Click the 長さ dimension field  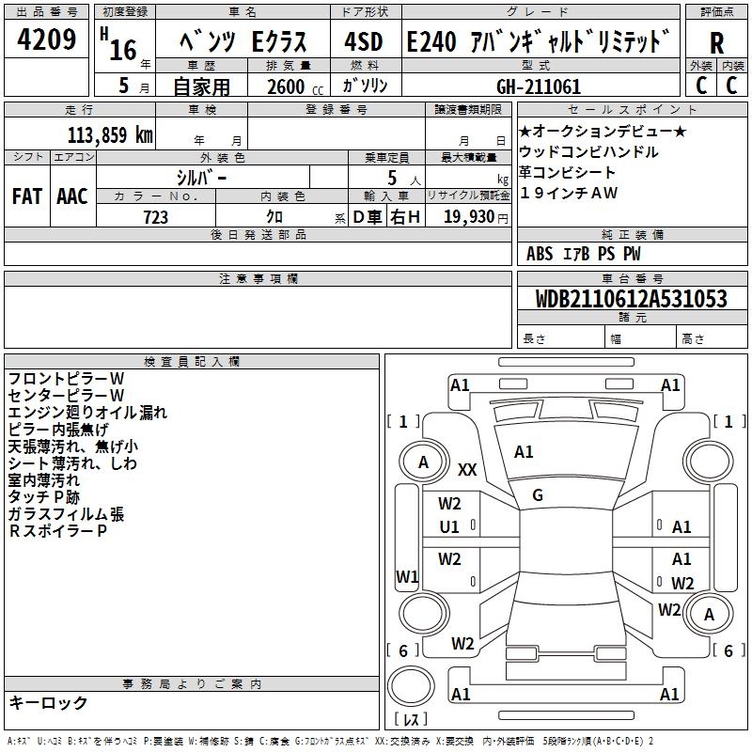point(561,338)
